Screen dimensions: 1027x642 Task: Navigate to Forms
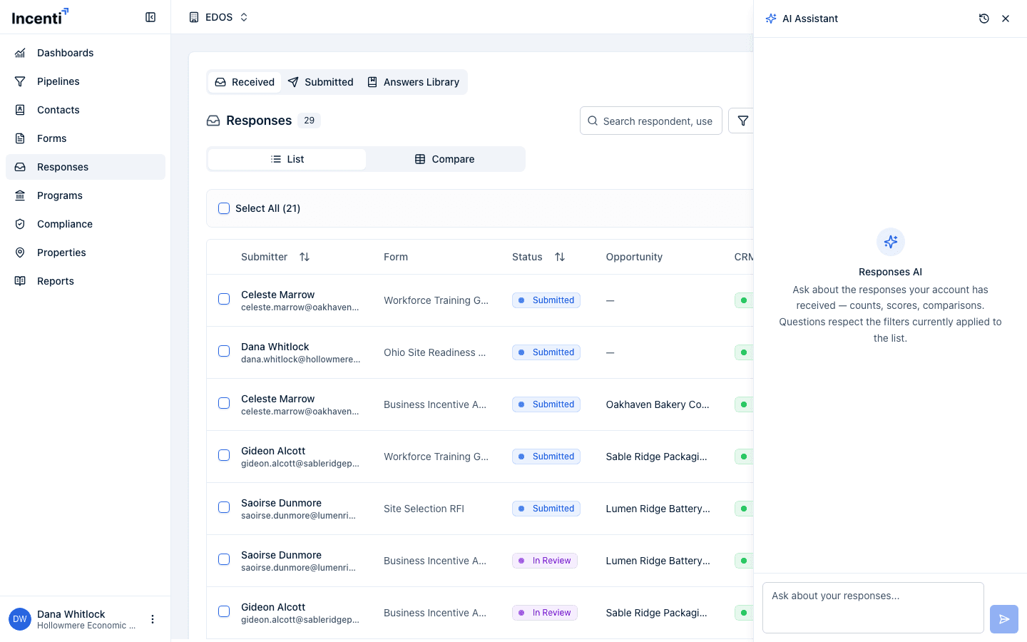86,138
